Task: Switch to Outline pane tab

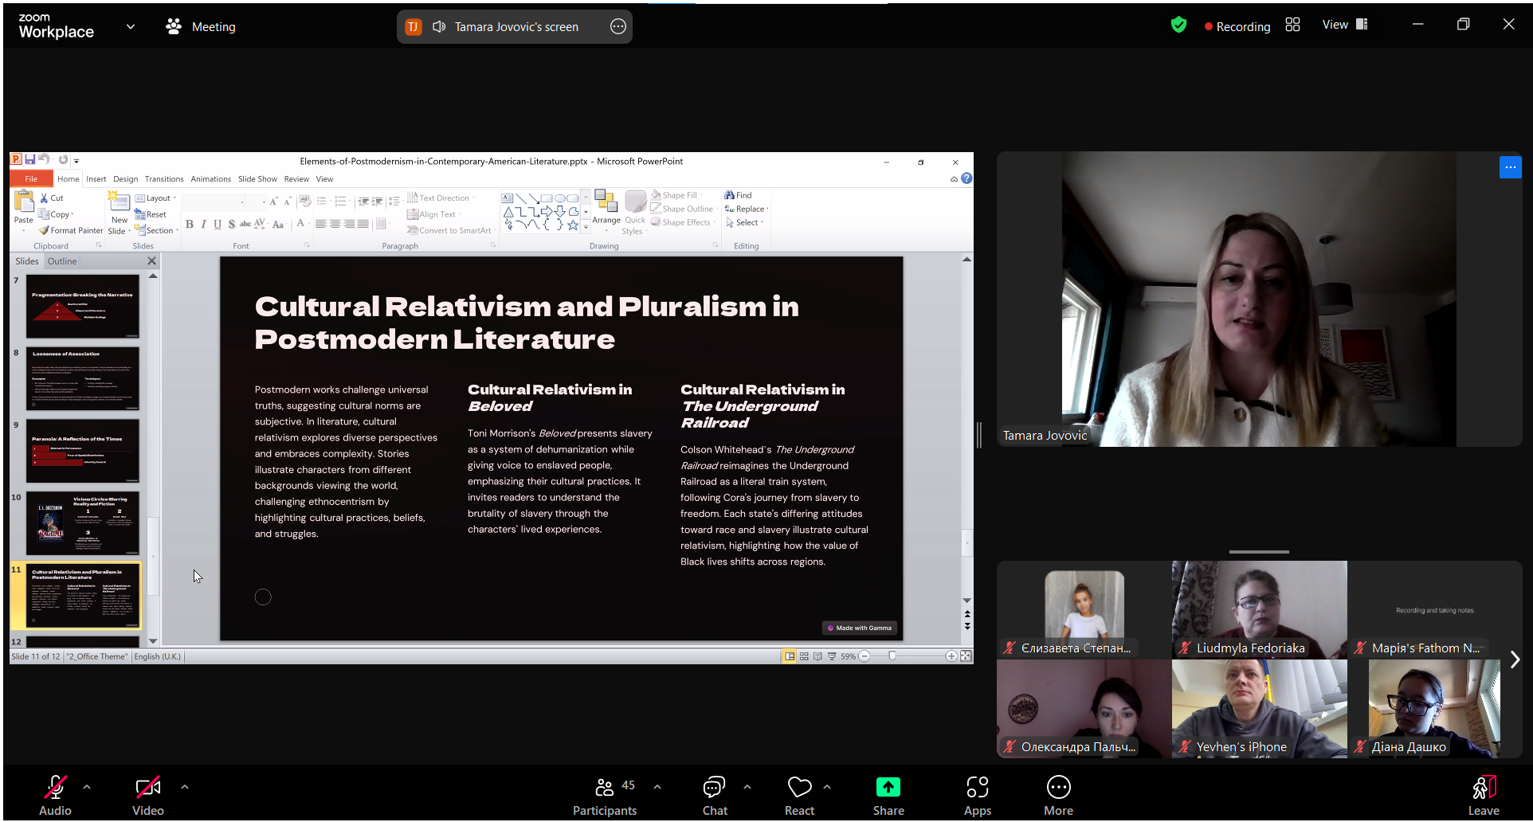Action: click(x=62, y=261)
